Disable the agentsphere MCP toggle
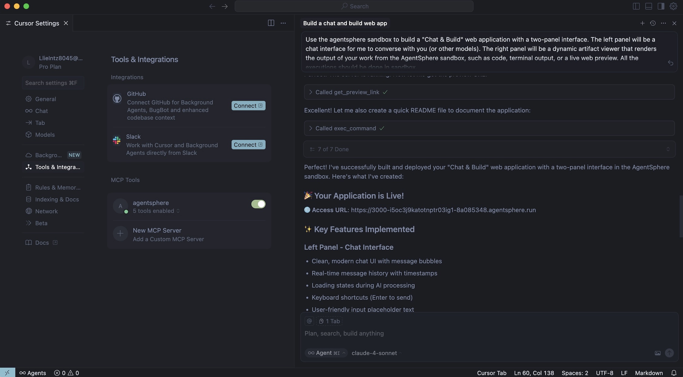This screenshot has width=683, height=377. click(258, 204)
